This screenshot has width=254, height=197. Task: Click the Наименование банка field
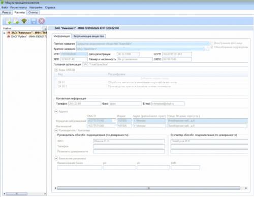pyautogui.click(x=79, y=168)
